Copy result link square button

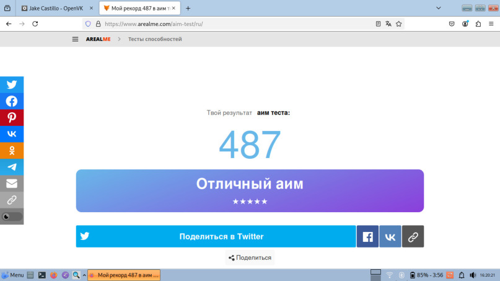tap(413, 236)
